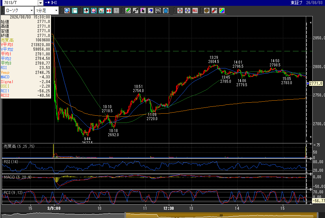The image size is (325, 218).
Task: Click the RSI 23.53 row
Action: coord(25,68)
